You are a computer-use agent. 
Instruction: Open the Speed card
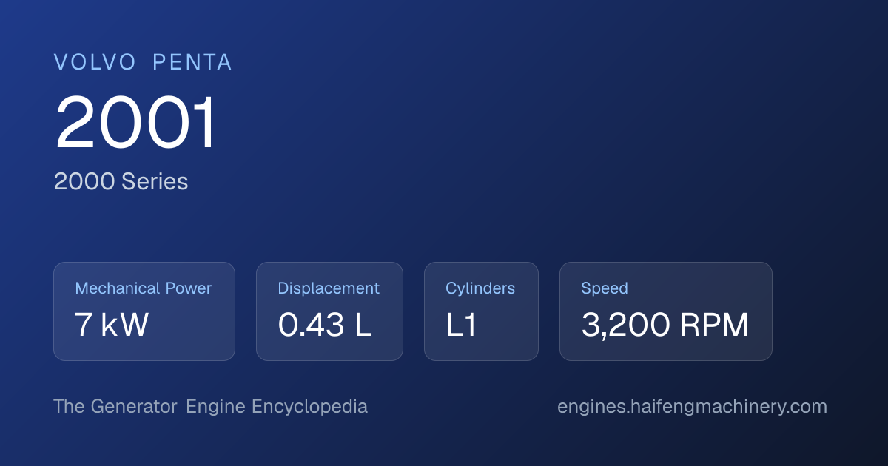click(666, 311)
